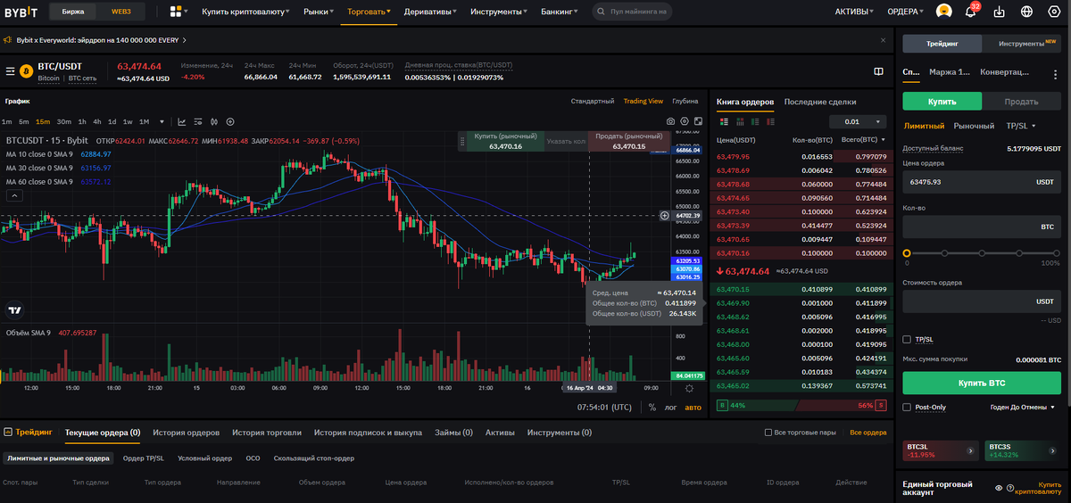The image size is (1071, 503).
Task: Click the quantity BTC input field
Action: point(982,227)
